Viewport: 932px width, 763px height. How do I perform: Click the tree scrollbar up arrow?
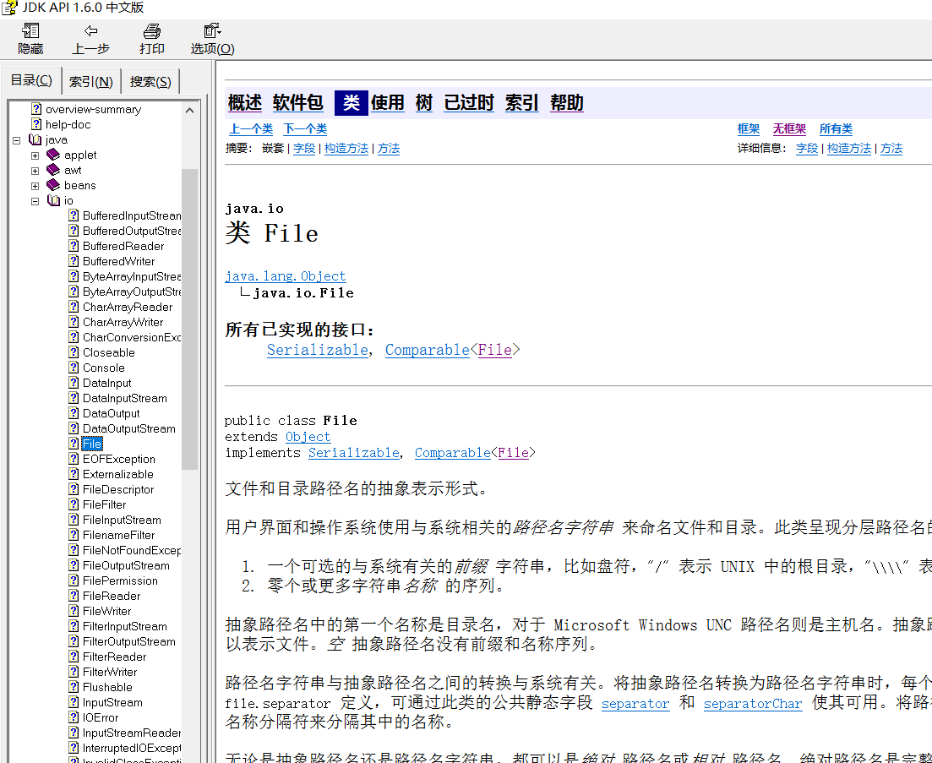[x=189, y=110]
